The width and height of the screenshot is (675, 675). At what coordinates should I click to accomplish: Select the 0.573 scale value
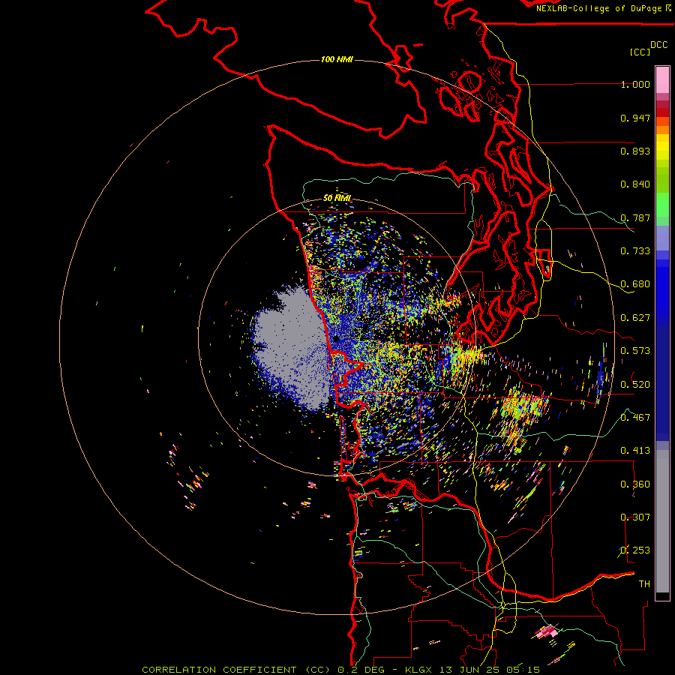coord(635,351)
